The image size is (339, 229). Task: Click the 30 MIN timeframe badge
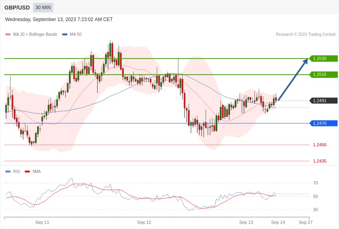43,8
